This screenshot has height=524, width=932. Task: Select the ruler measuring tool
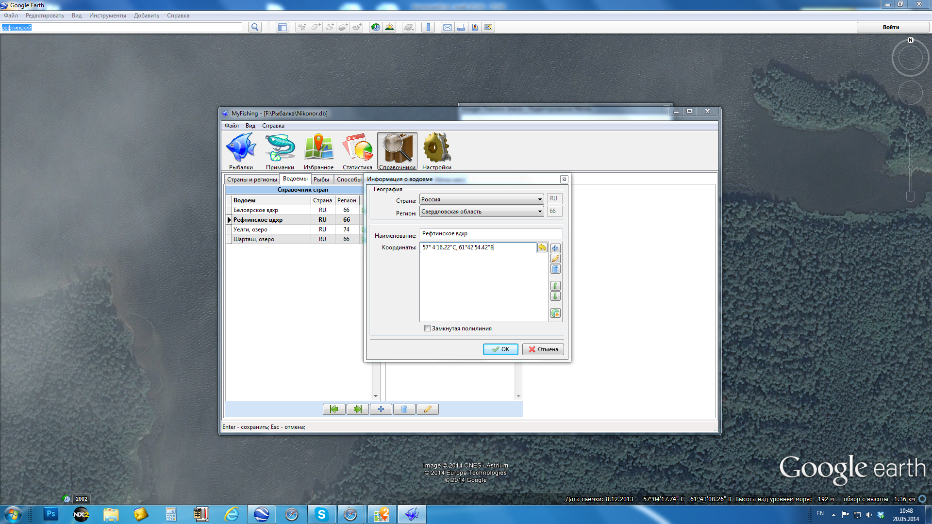tap(428, 27)
